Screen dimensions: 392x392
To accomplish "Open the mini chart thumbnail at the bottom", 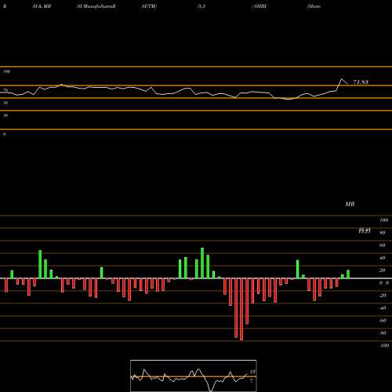I will 194,376.
